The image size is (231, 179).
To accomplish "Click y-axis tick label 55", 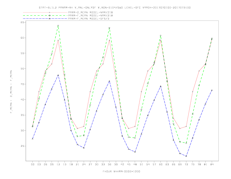I will (x=22, y=53).
